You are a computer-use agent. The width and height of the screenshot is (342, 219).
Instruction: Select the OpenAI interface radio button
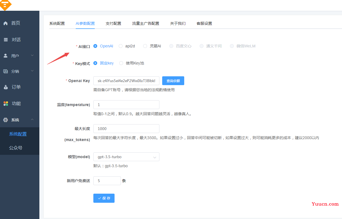(x=95, y=46)
